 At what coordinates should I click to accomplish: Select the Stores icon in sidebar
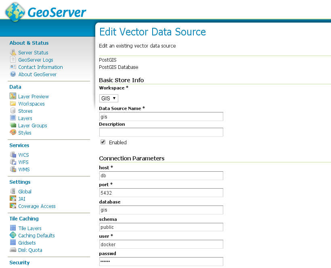(12, 111)
